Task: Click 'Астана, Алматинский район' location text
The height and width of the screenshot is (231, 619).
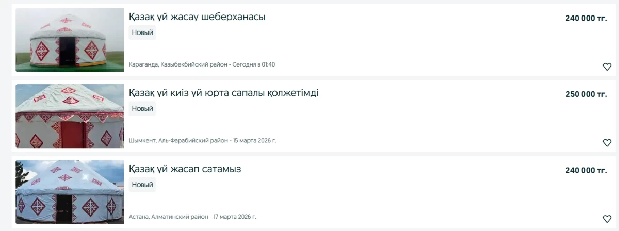Action: pyautogui.click(x=169, y=217)
